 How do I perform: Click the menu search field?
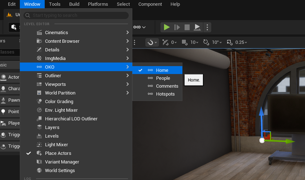tap(76, 15)
